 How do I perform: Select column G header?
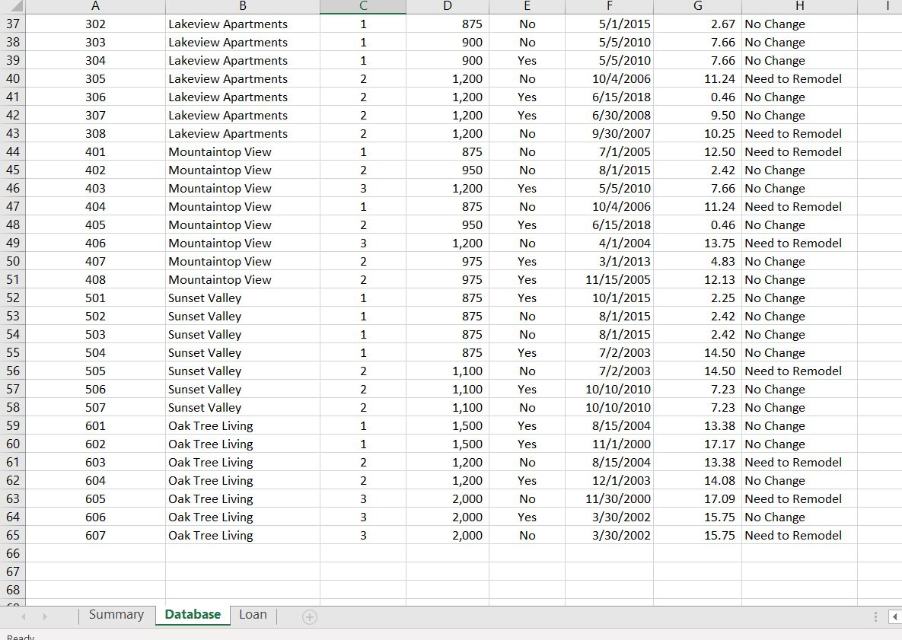point(697,6)
